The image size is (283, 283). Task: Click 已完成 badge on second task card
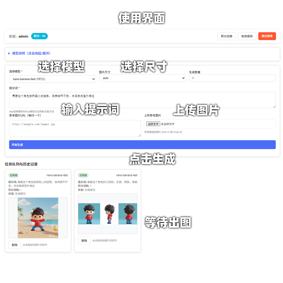tap(83, 175)
